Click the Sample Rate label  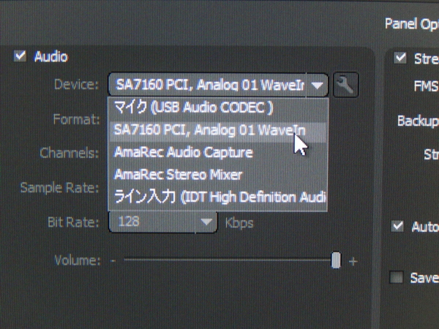[60, 188]
